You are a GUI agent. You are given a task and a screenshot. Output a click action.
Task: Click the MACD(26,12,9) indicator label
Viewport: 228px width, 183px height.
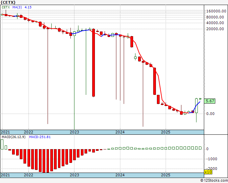pos(13,137)
